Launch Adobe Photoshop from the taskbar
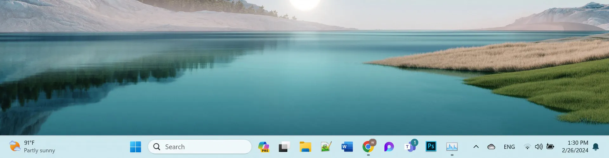 tap(431, 146)
